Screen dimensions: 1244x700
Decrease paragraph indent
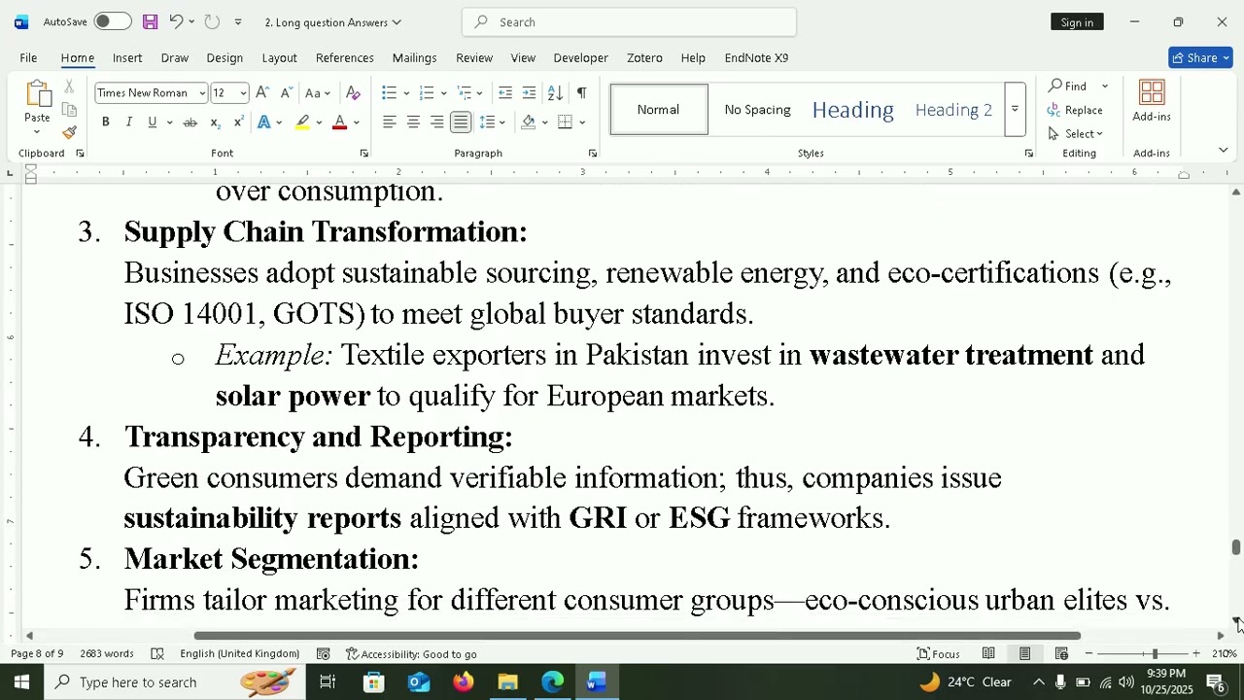[505, 93]
